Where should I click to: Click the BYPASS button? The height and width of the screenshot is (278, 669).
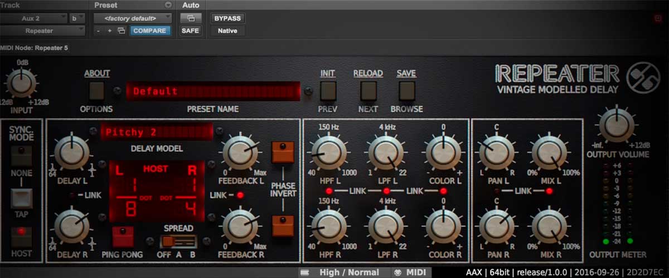point(227,18)
